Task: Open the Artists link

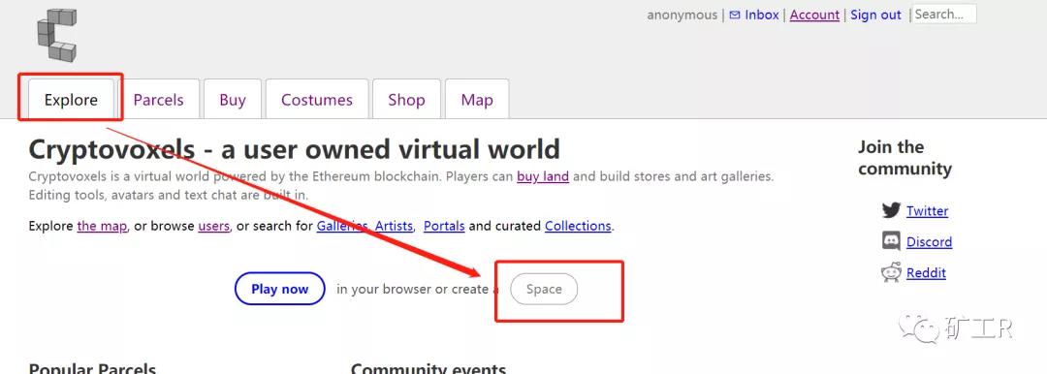Action: coord(394,226)
